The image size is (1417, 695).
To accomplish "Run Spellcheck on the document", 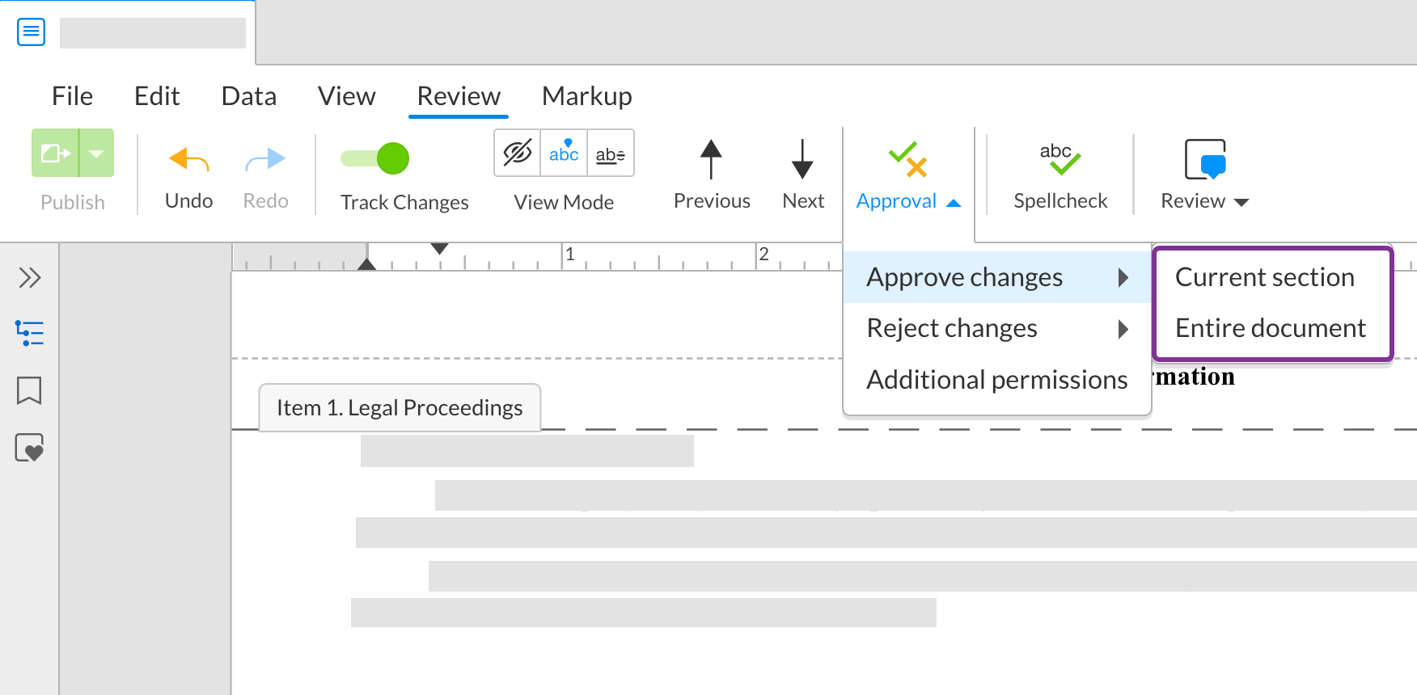I will pyautogui.click(x=1060, y=158).
